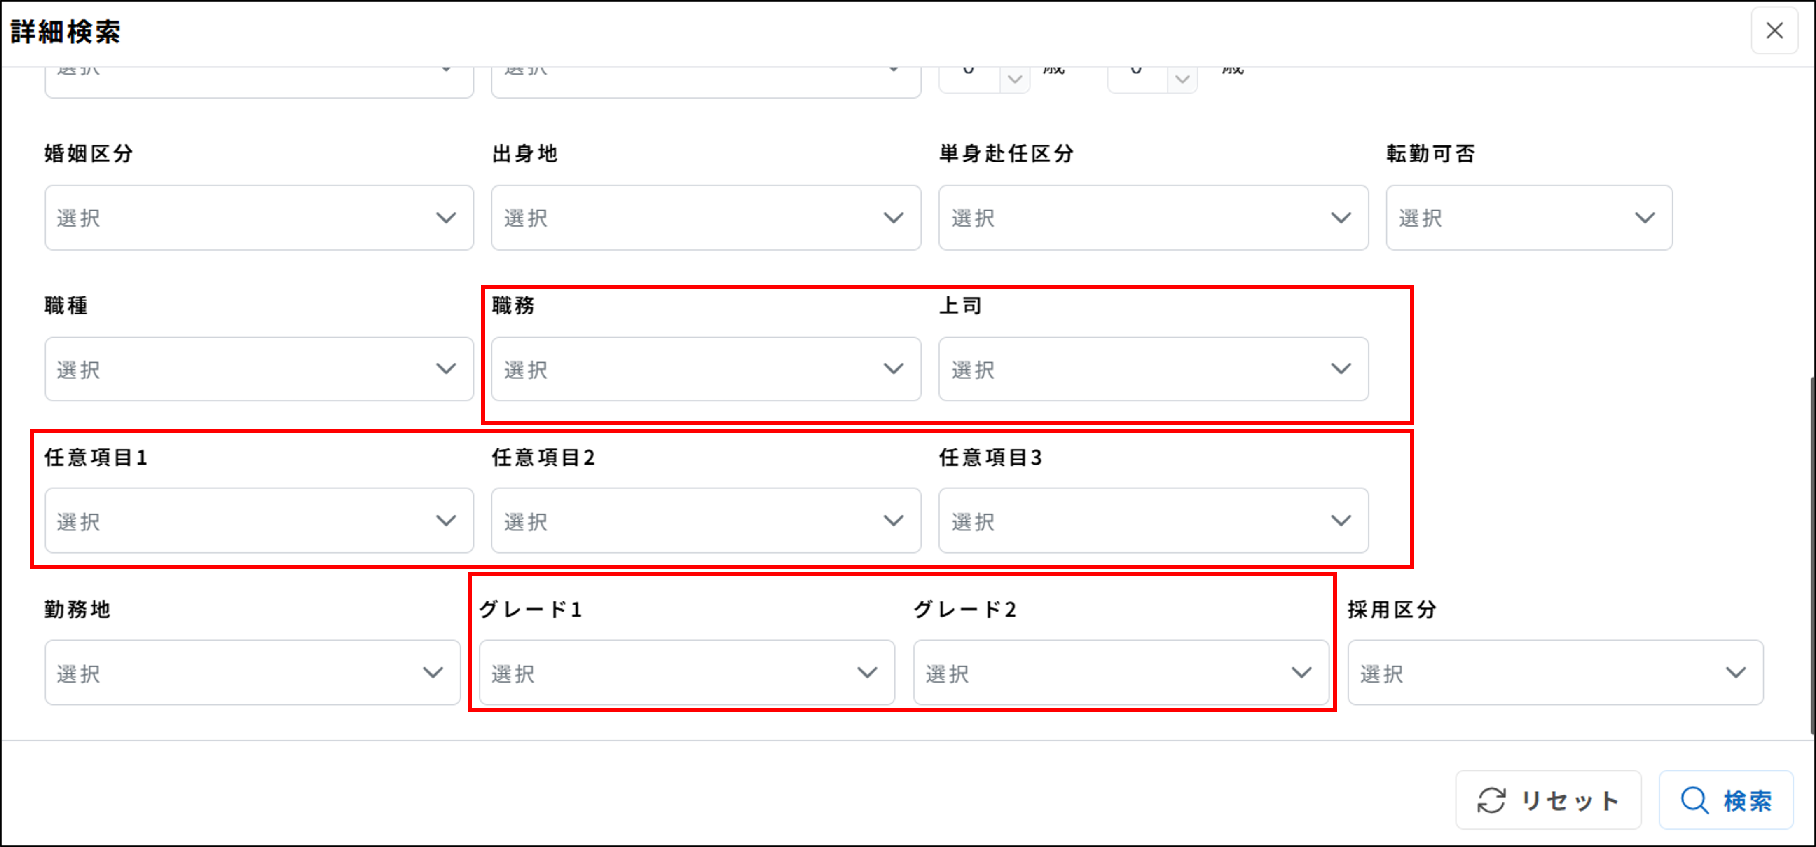Image resolution: width=1816 pixels, height=847 pixels.
Task: Open the 転勤可否 dropdown
Action: 1528,217
